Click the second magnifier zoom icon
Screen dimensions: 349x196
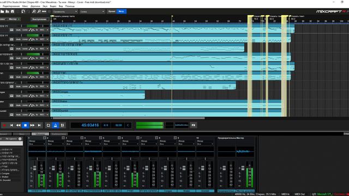pos(39,11)
